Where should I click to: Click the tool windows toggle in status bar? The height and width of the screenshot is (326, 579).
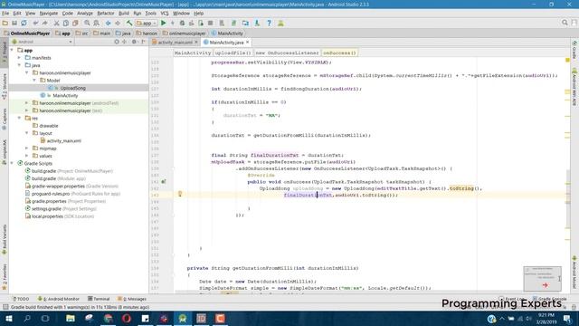point(5,307)
